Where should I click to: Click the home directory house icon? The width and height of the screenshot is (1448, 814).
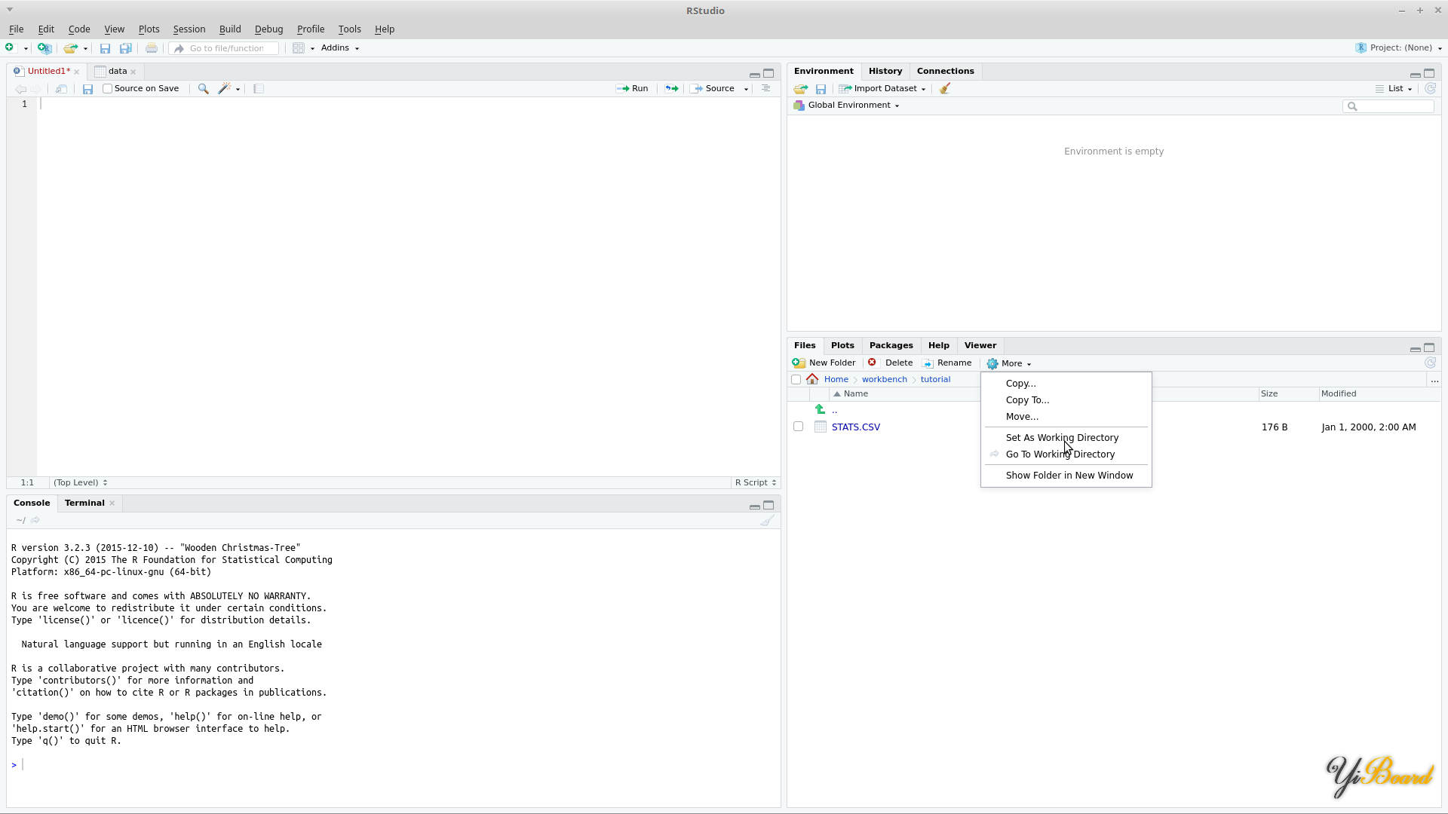click(812, 379)
